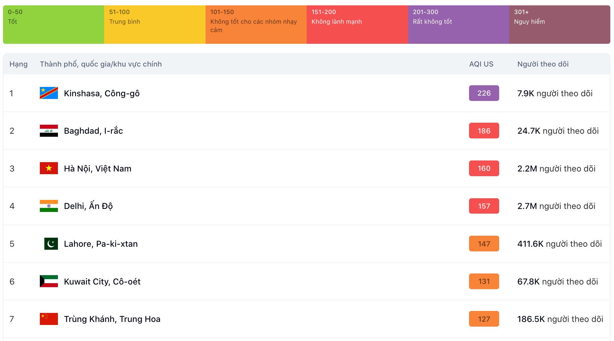Open the Baghdad, I-rắc city link
The image size is (614, 341).
93,131
